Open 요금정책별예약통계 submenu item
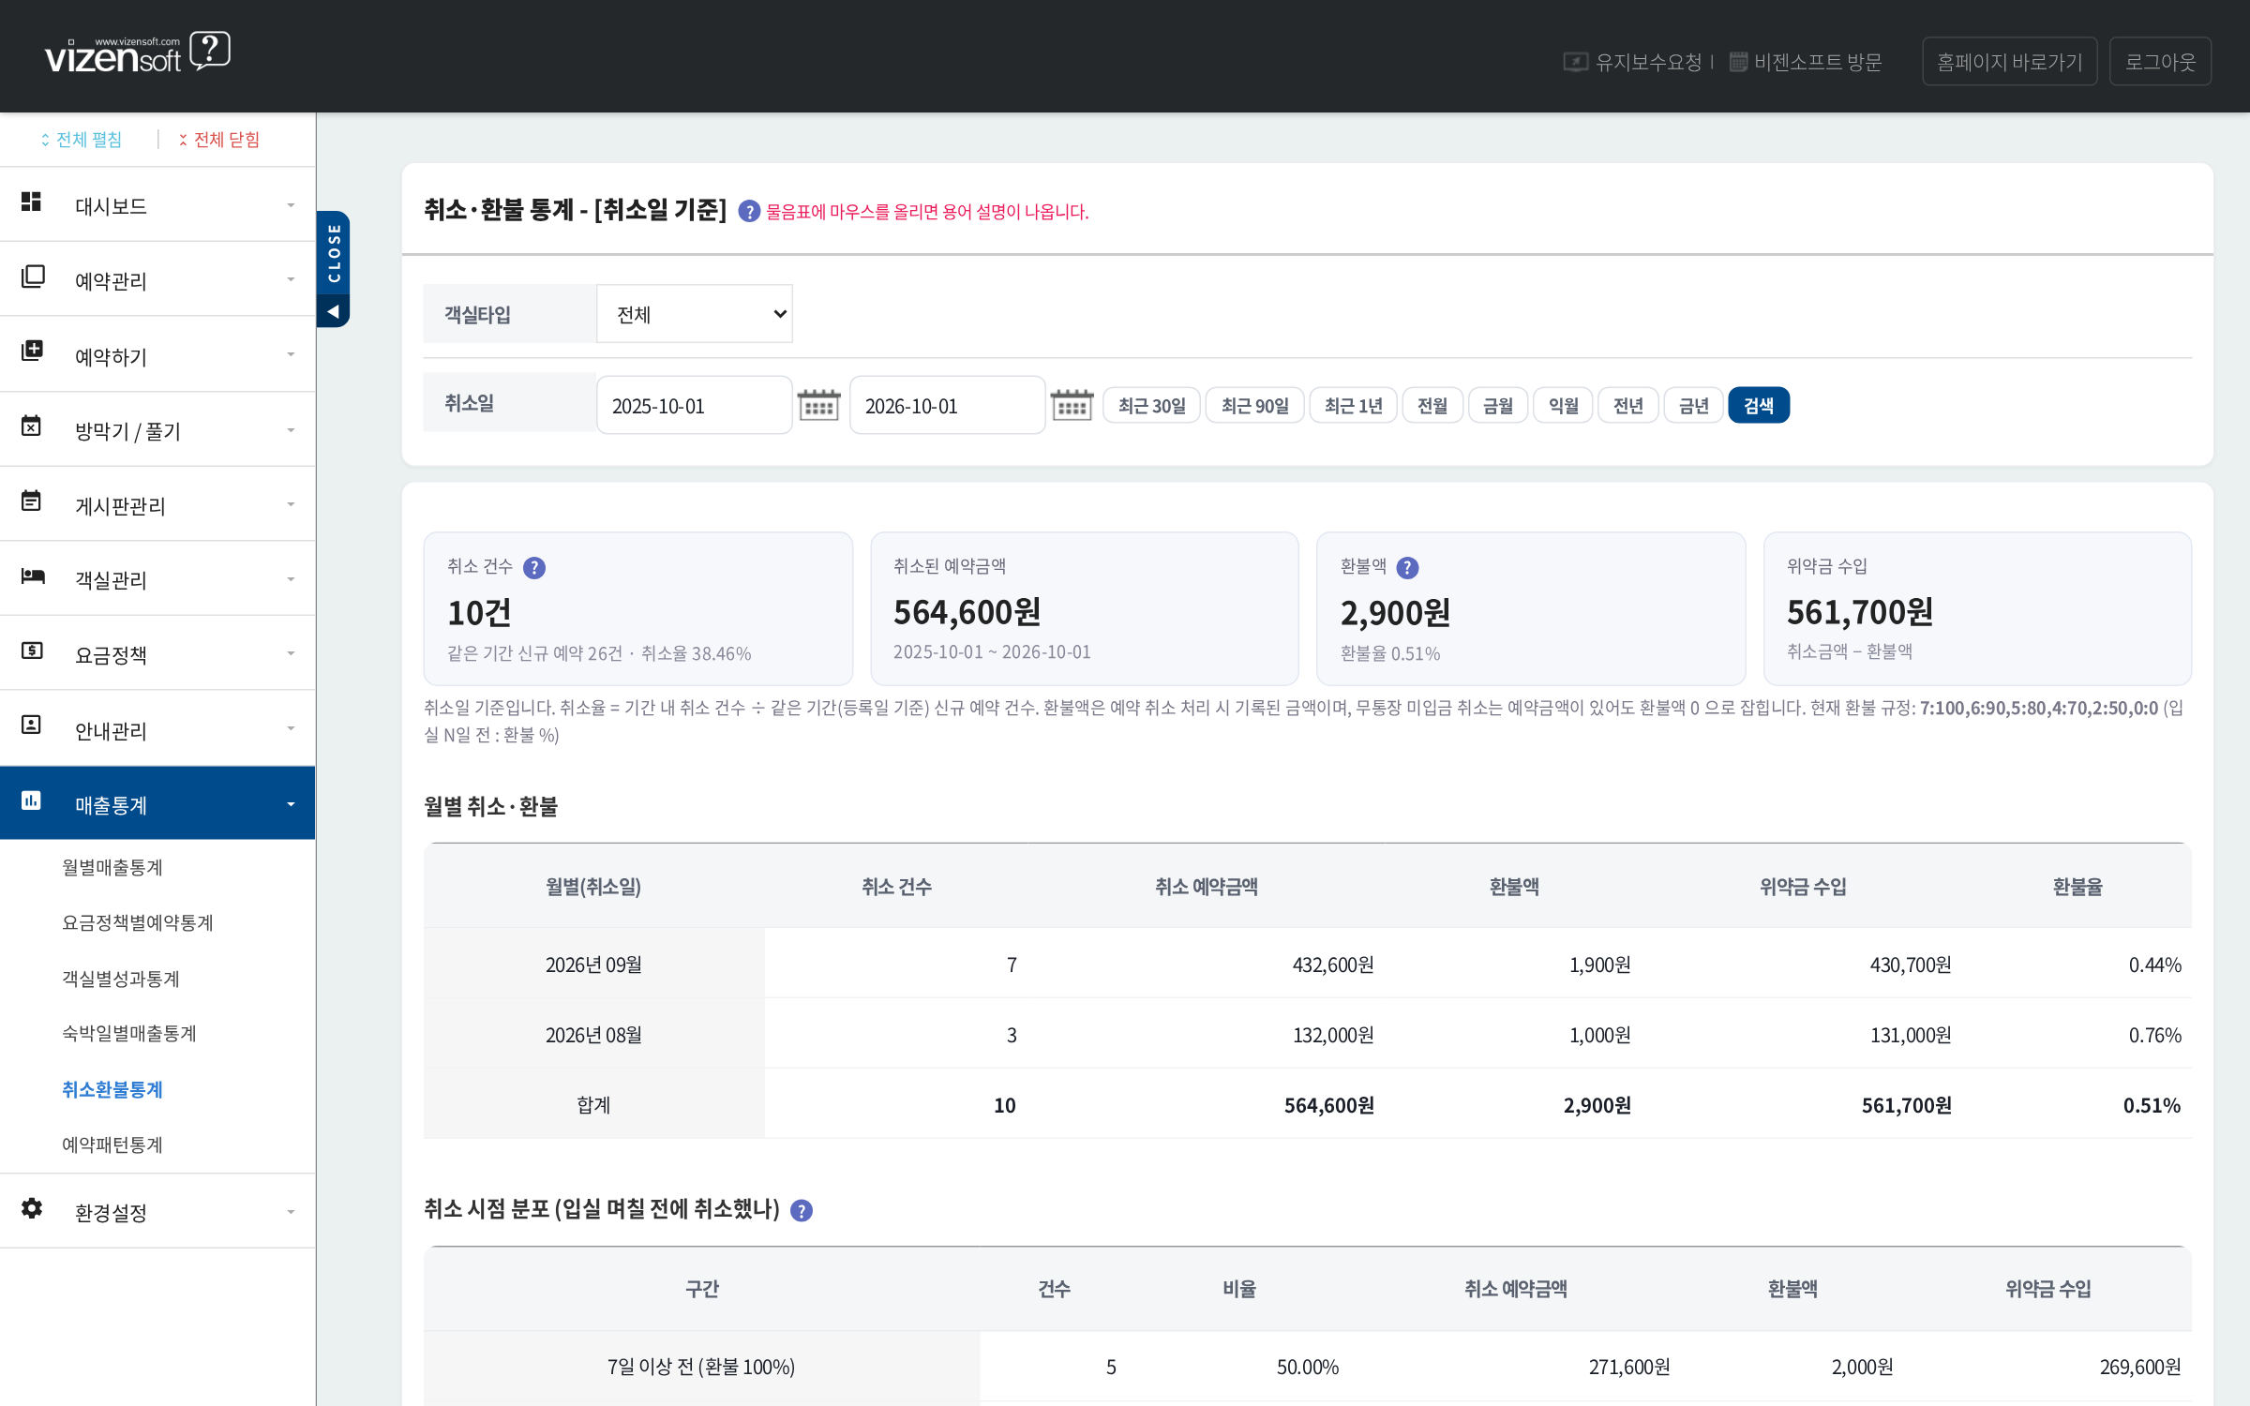The width and height of the screenshot is (2250, 1406). coord(138,922)
